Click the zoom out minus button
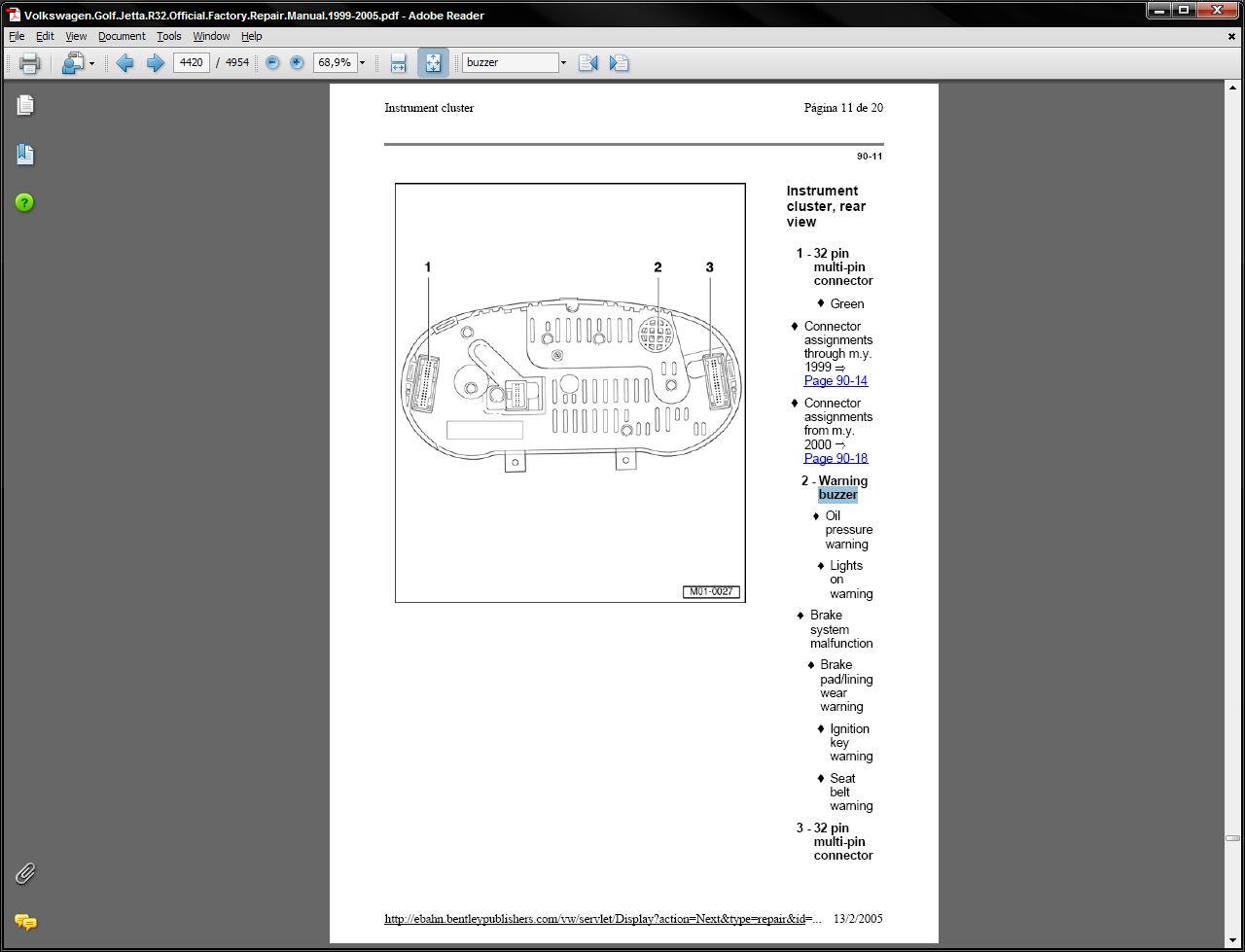1245x952 pixels. (272, 63)
